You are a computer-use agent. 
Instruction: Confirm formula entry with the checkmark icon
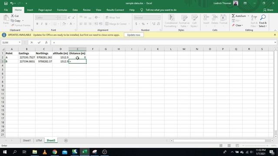click(x=39, y=42)
